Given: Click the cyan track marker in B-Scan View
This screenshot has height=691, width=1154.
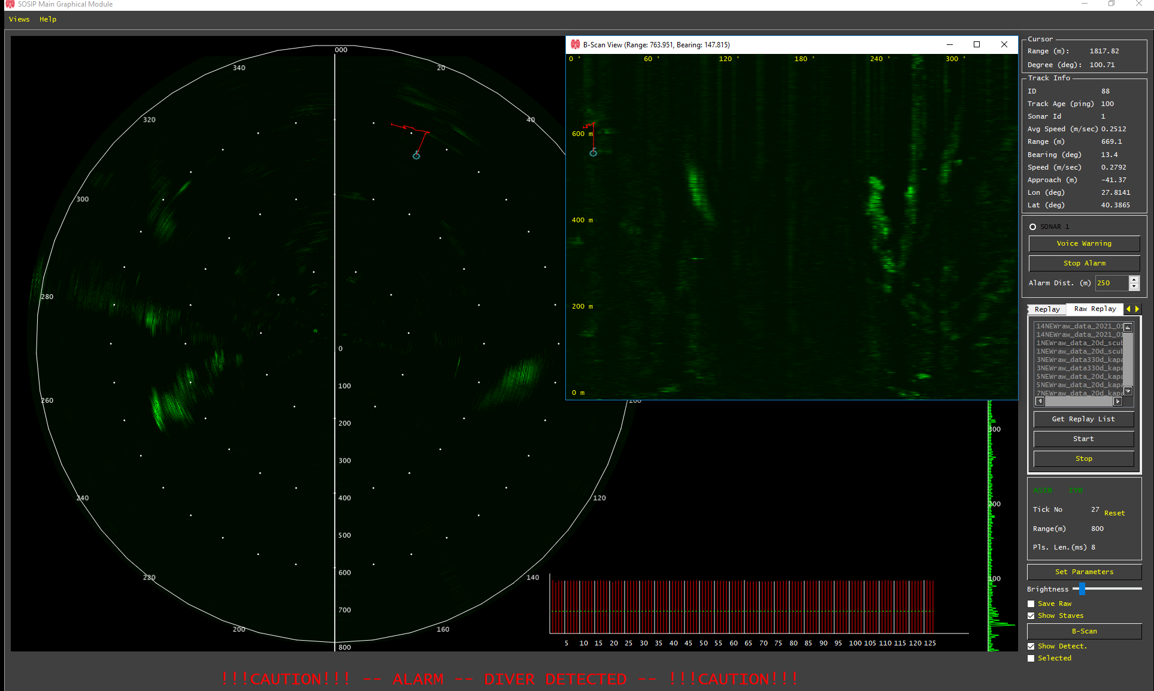Looking at the screenshot, I should (593, 153).
